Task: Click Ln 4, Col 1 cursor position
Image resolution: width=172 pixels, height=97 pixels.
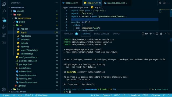Action: pyautogui.click(x=96, y=95)
